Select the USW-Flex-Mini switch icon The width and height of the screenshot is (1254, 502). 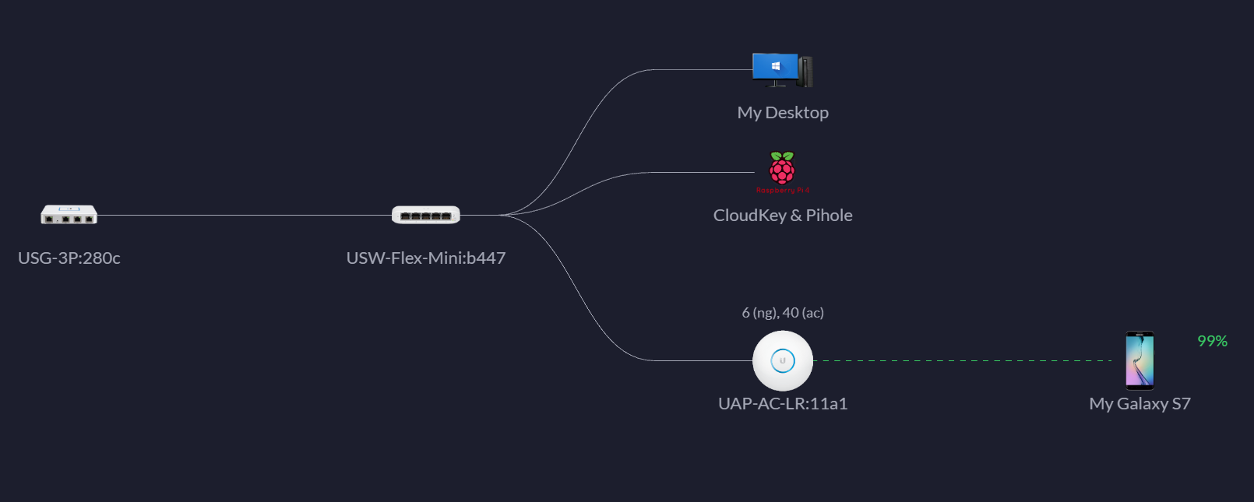(426, 215)
